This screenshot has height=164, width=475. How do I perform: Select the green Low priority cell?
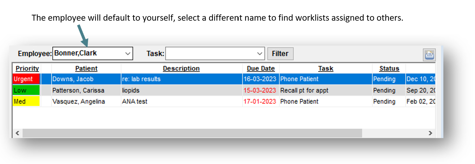click(26, 90)
